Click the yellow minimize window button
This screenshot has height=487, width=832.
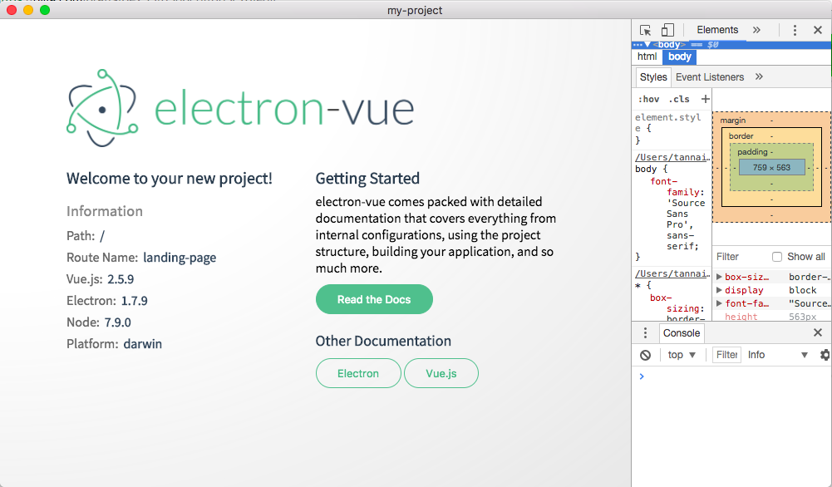[28, 10]
